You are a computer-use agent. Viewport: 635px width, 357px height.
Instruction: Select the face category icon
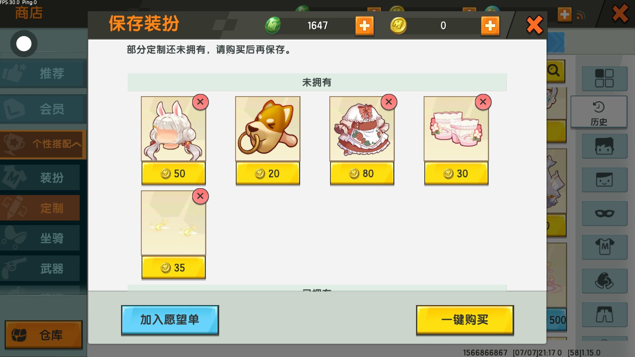pyautogui.click(x=605, y=180)
